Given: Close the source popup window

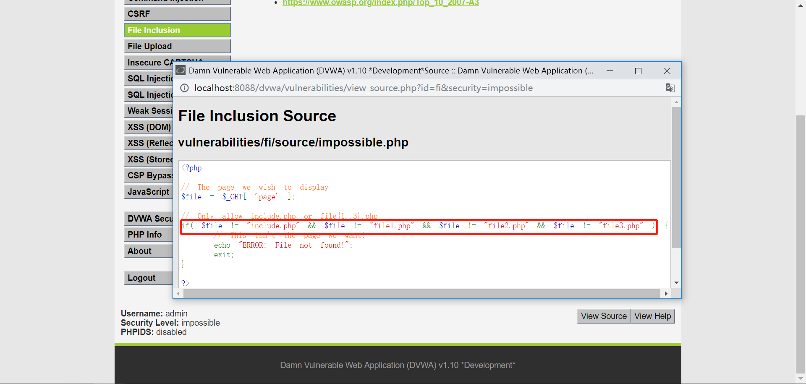Looking at the screenshot, I should coord(667,71).
